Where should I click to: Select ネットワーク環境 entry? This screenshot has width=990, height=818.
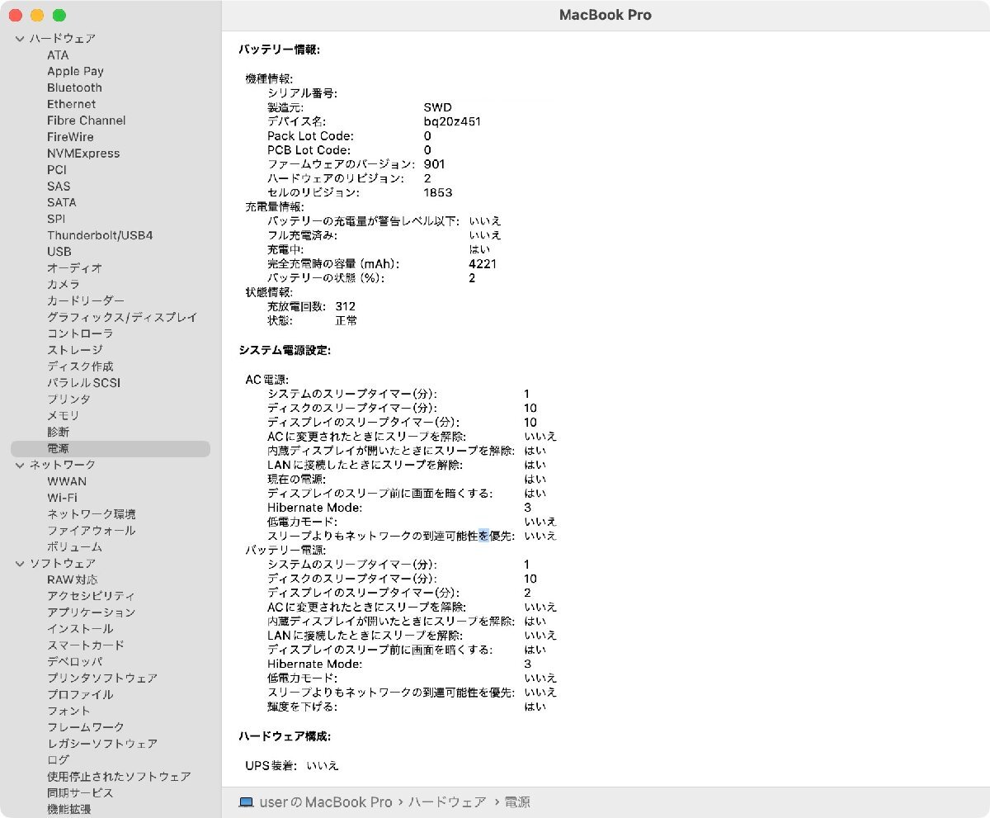pos(92,514)
